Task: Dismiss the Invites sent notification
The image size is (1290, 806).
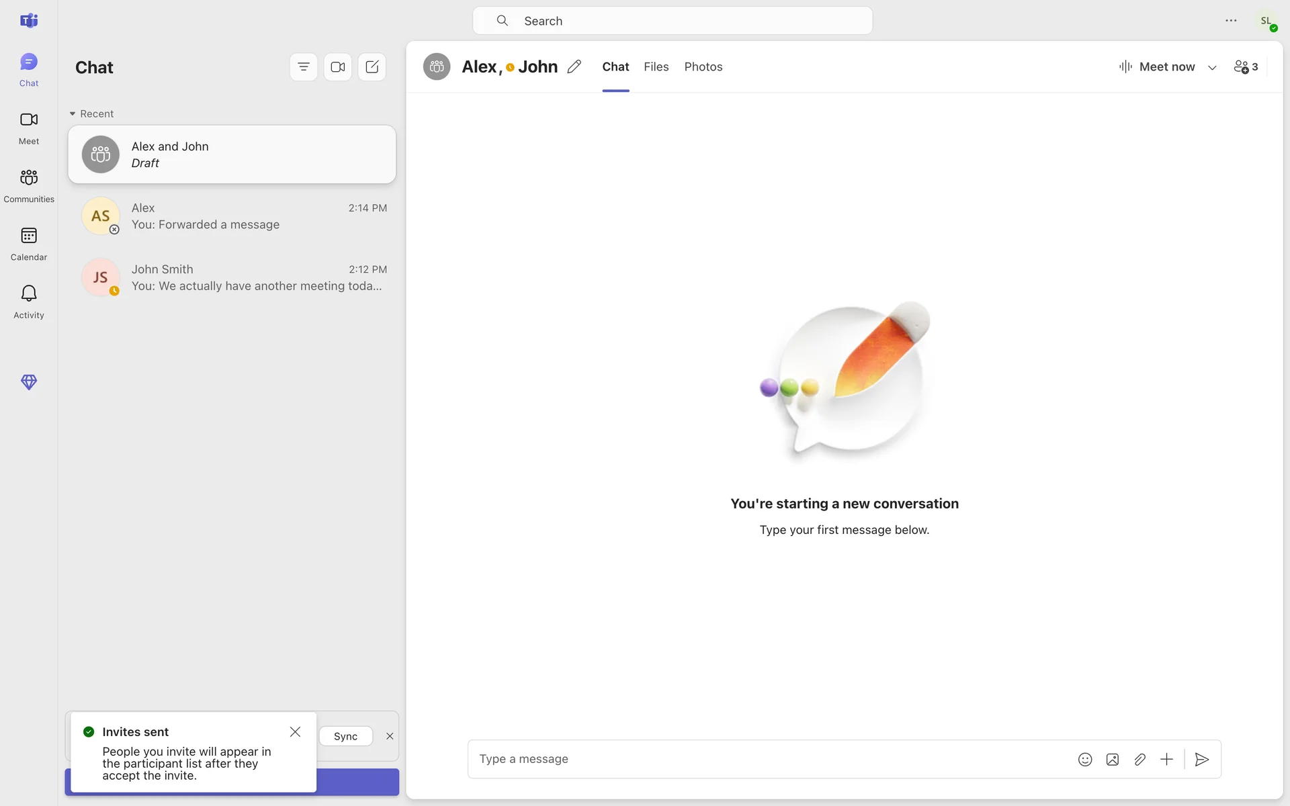Action: coord(295,731)
